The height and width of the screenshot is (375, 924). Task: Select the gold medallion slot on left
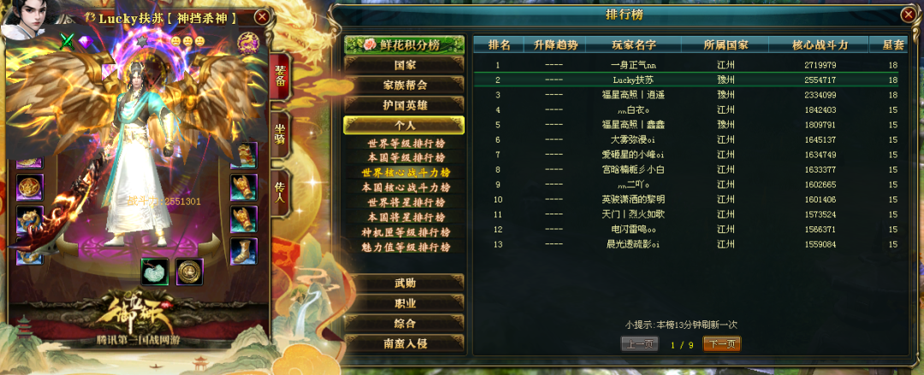coord(29,188)
